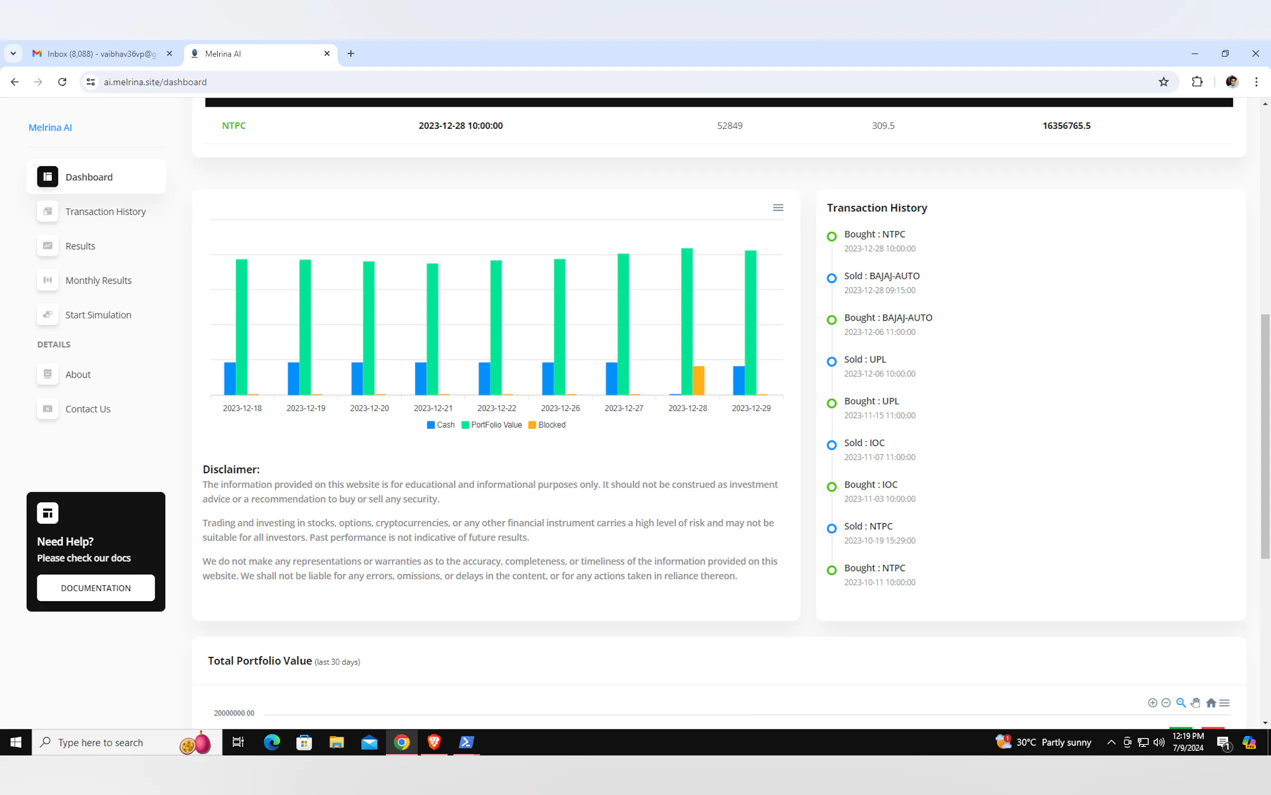Select the magnifier selection zoom tool

point(1180,703)
